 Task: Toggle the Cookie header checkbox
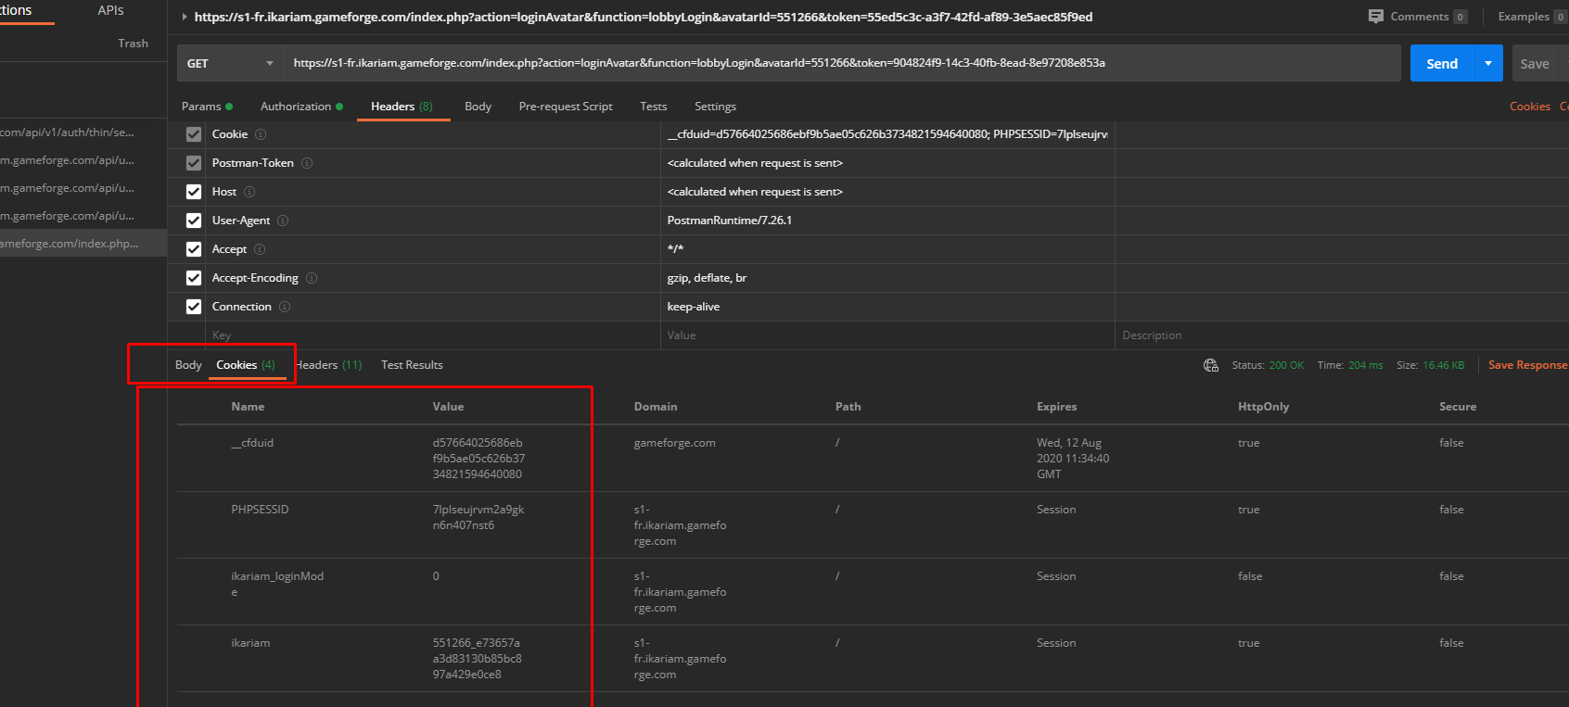tap(194, 134)
